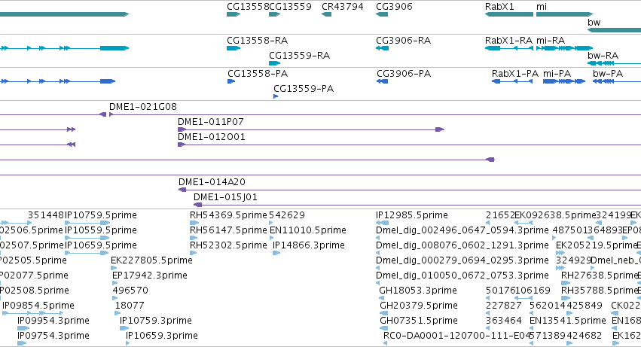The image size is (641, 347).
Task: Click the 21652 cDNA label
Action: click(500, 215)
